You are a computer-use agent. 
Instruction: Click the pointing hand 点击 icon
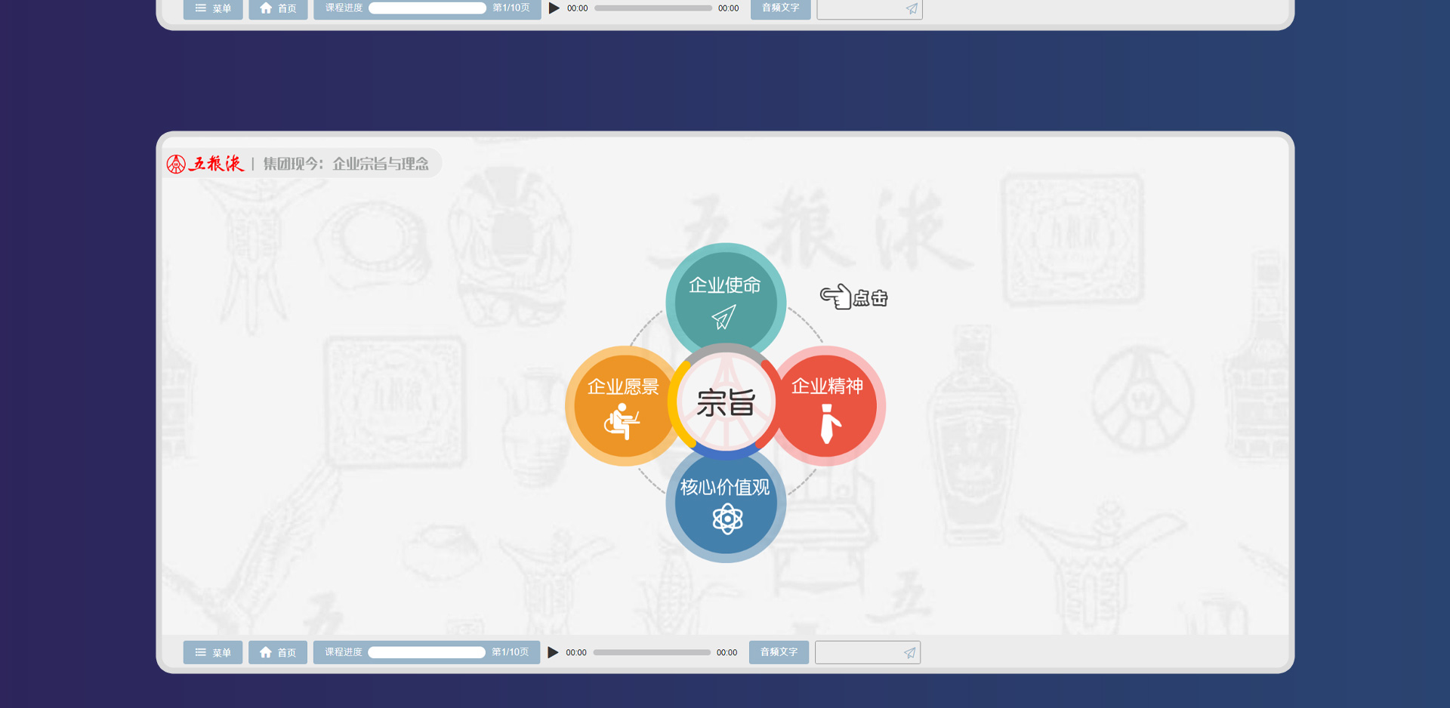853,297
